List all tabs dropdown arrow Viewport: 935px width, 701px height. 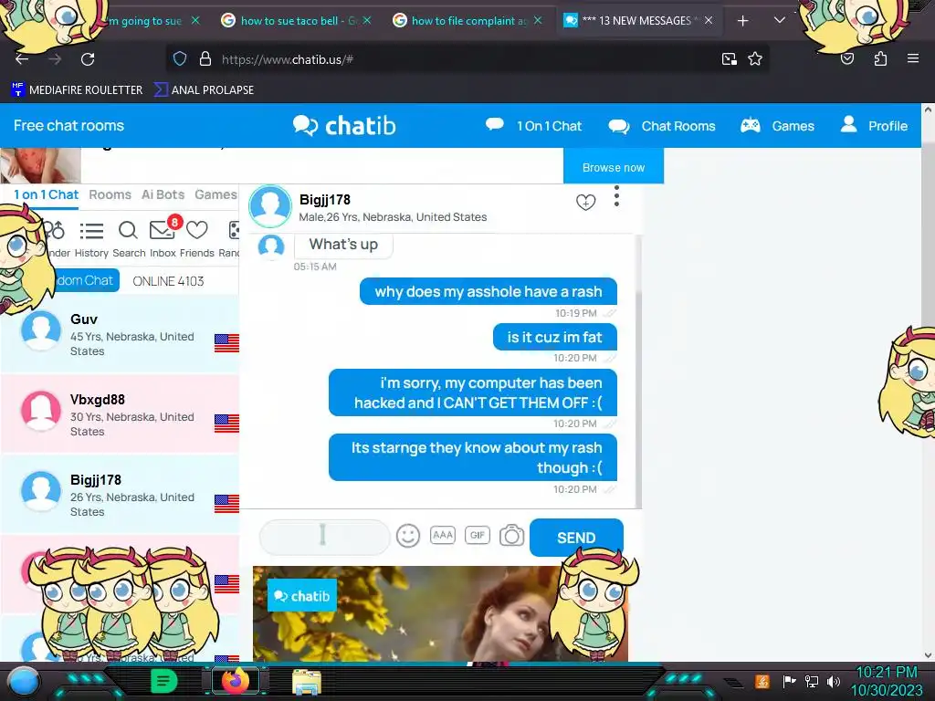tap(780, 20)
